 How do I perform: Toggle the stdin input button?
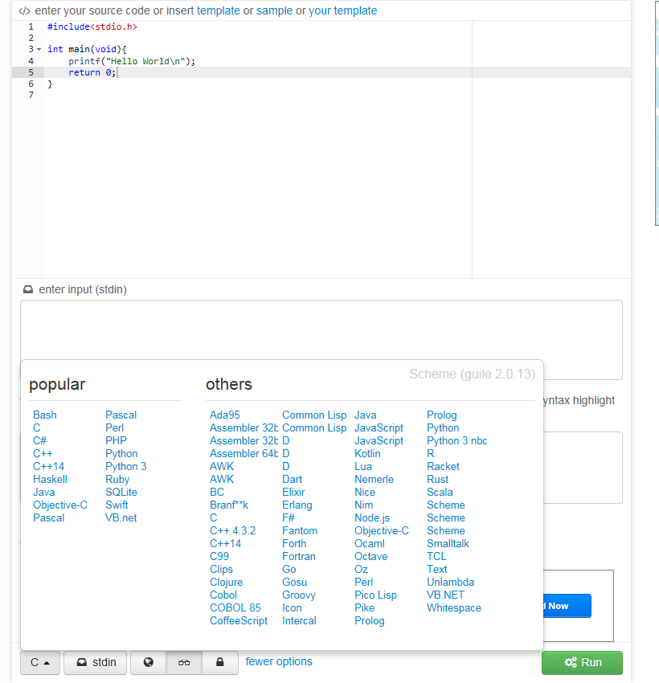pos(95,663)
